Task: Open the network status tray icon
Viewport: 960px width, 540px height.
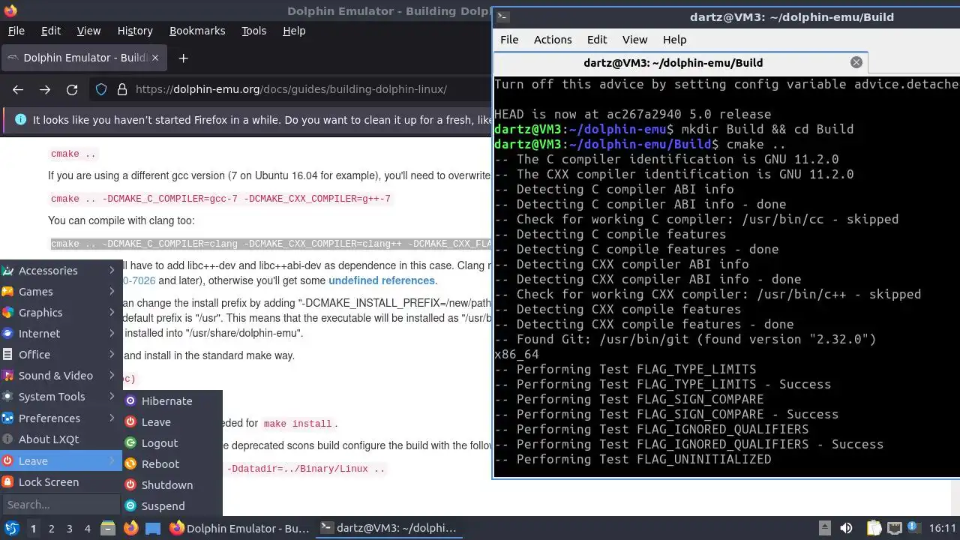Action: pos(894,528)
